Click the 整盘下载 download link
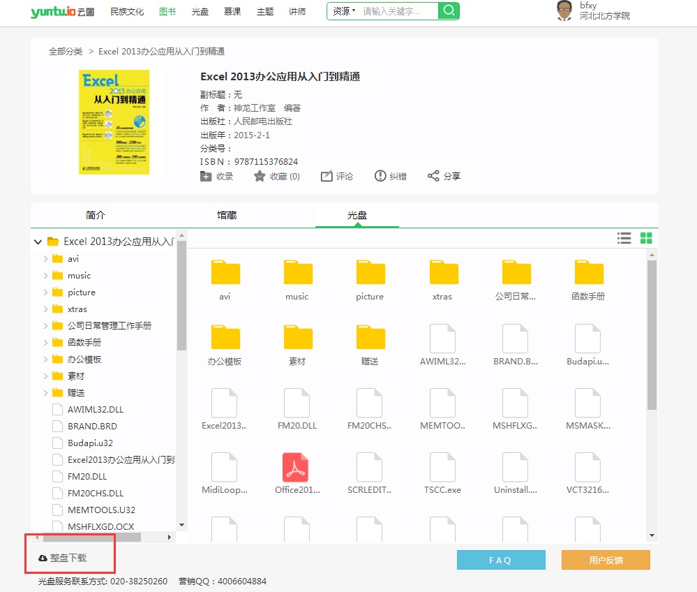 tap(68, 558)
